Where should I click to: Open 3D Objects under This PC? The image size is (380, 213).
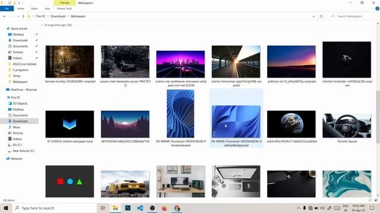click(x=20, y=104)
